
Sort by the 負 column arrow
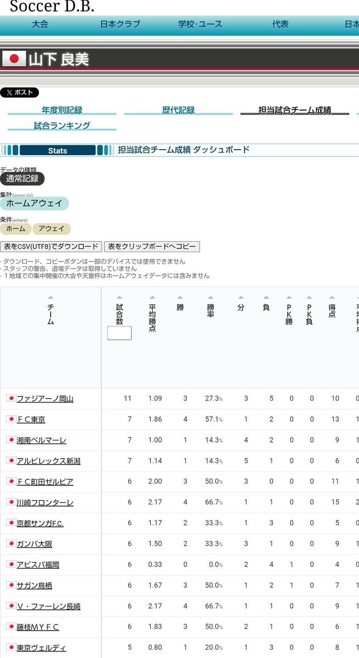[266, 298]
